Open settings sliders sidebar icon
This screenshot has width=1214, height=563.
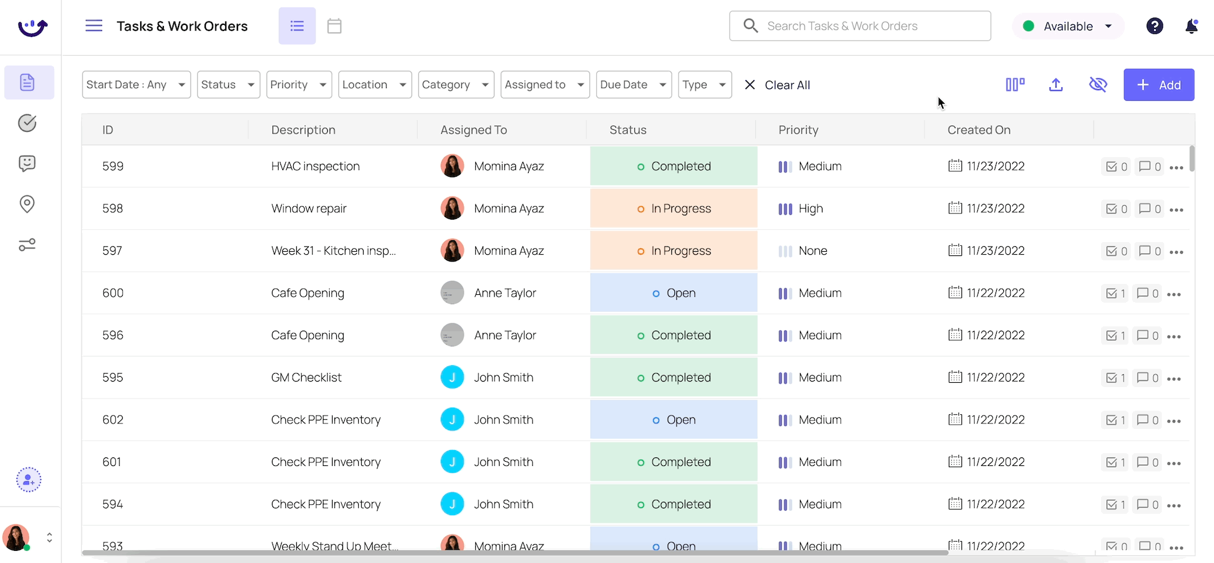27,244
